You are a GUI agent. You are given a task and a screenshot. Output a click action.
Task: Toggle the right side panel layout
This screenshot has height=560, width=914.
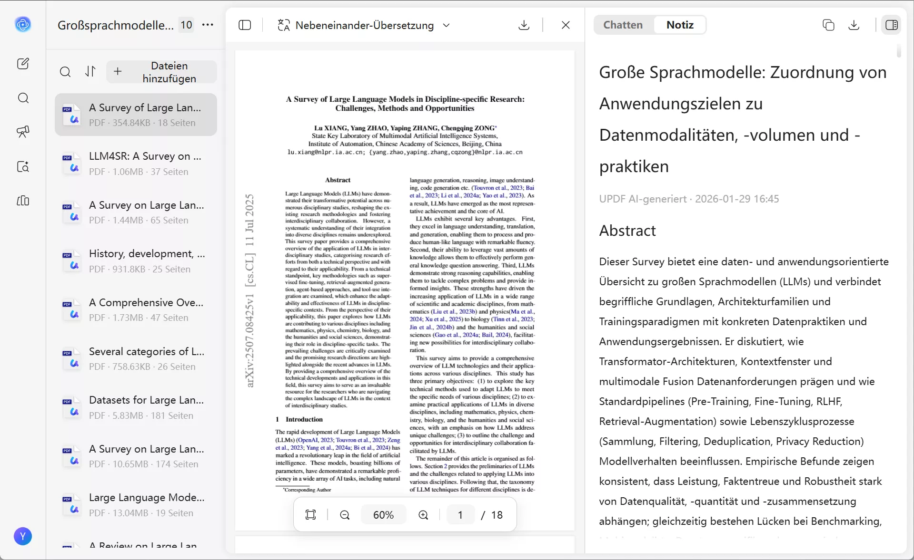click(x=892, y=25)
